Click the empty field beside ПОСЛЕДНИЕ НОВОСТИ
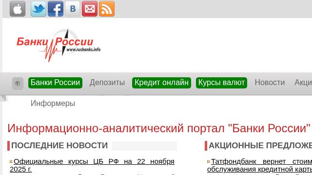The height and width of the screenshot is (175, 312). [144, 146]
